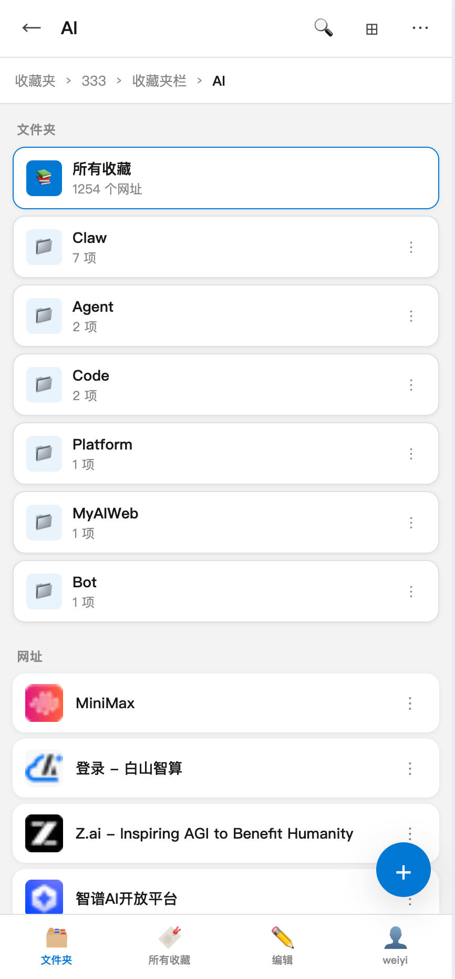The height and width of the screenshot is (979, 455).
Task: Go to 收藏夹 in the breadcrumb
Action: [x=35, y=81]
